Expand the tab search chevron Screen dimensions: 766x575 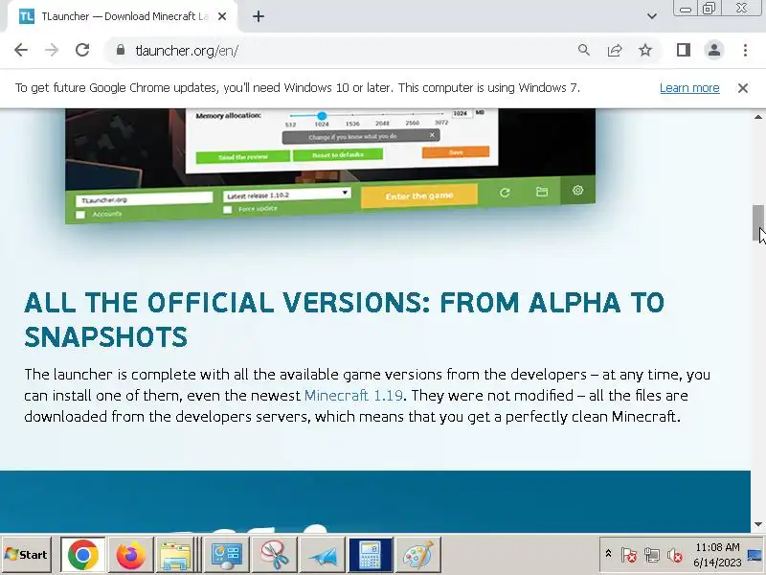click(652, 16)
